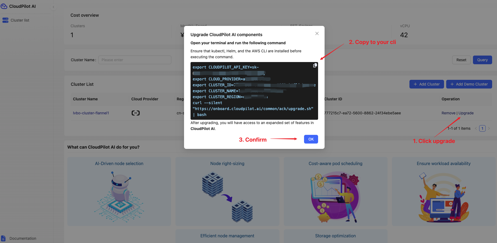This screenshot has height=243, width=497.
Task: Click the Remove link for the cluster
Action: click(448, 113)
